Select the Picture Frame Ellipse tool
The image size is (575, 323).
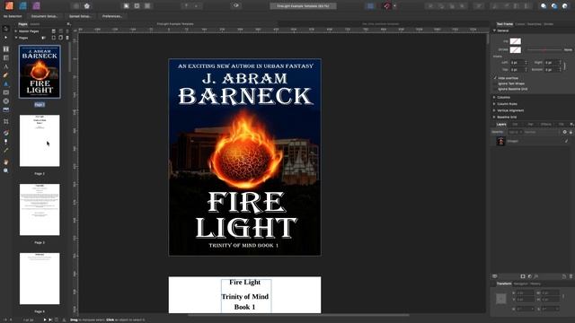tap(6, 101)
